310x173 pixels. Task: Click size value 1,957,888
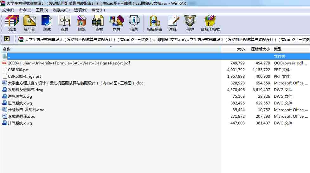pos(236,76)
